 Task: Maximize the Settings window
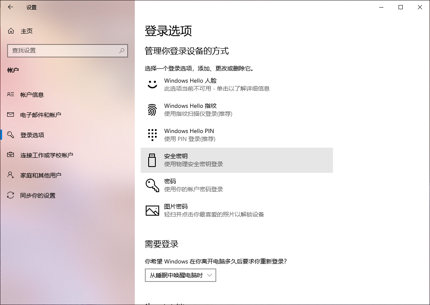tap(400, 7)
